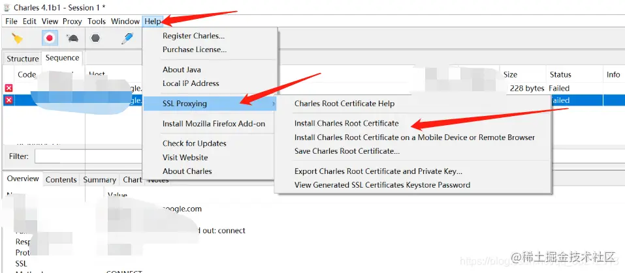The height and width of the screenshot is (273, 625).
Task: Toggle the turtle throttling icon
Action: pyautogui.click(x=72, y=38)
